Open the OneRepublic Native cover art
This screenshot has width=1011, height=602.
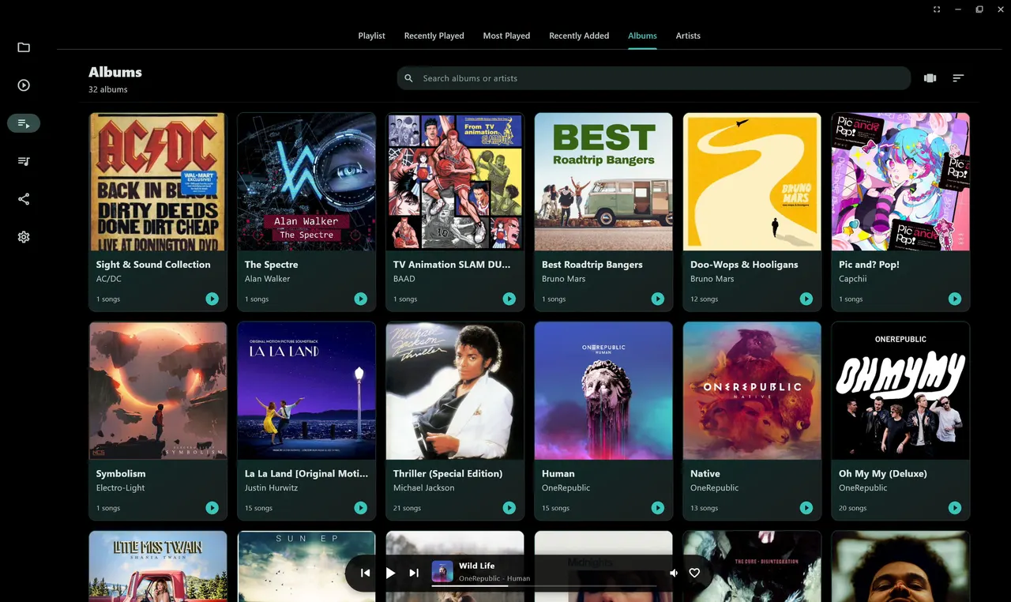tap(752, 390)
